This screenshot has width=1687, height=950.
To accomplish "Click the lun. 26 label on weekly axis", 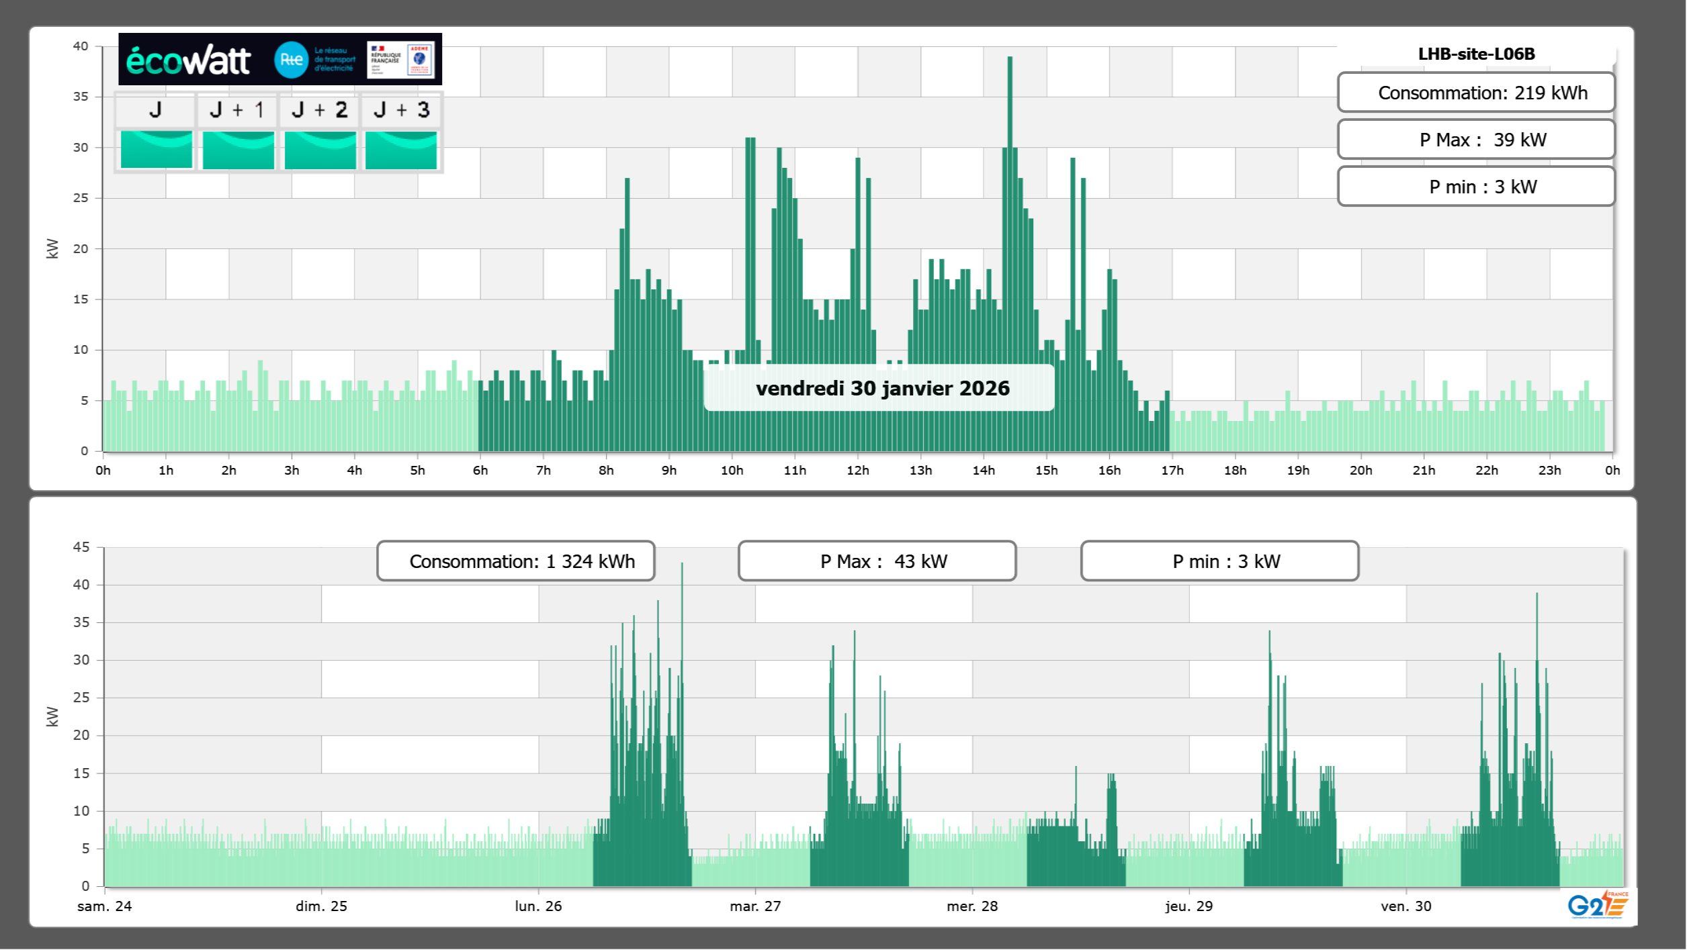I will click(538, 906).
